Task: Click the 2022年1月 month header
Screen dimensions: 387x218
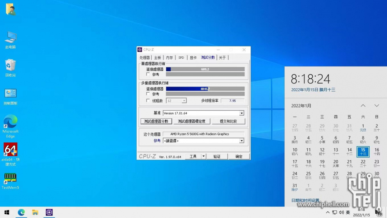Action: tap(301, 106)
